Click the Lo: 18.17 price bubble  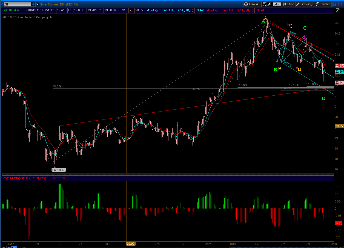coord(59,170)
